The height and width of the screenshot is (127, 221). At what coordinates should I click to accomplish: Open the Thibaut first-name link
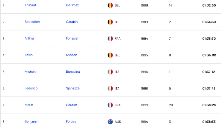(x=30, y=5)
